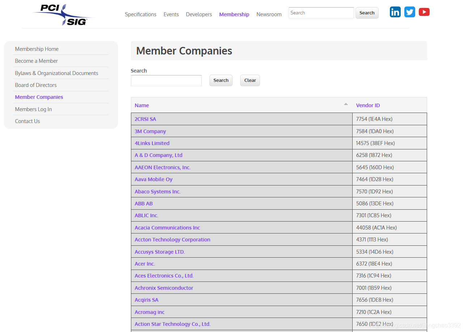
Task: Select vendor ID 7316 (1C94 Hex)
Action: point(374,276)
